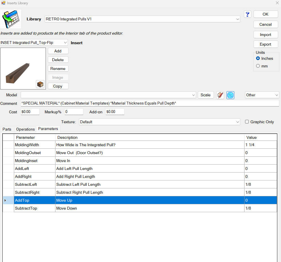
Task: Click the MoldingWidth value 1 1/4
Action: point(261,145)
